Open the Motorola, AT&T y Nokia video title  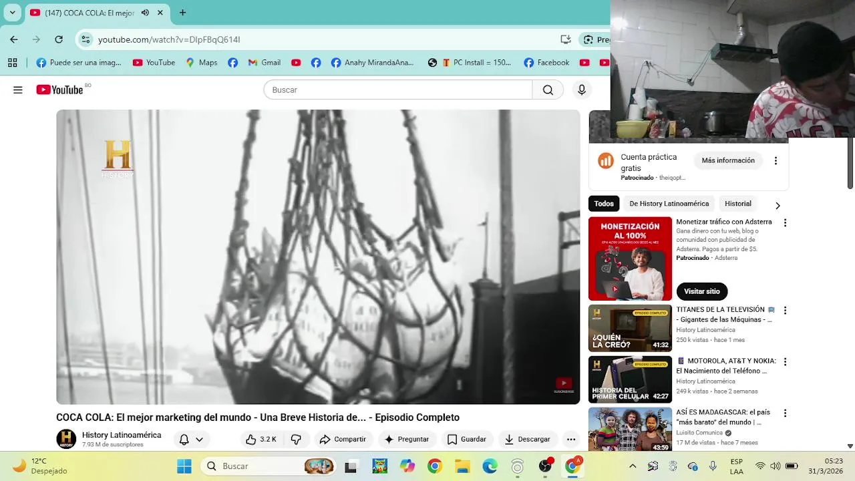726,366
